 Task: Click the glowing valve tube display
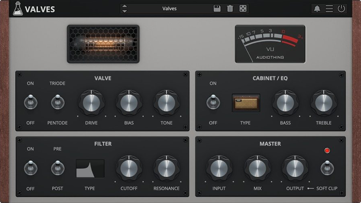tap(103, 44)
